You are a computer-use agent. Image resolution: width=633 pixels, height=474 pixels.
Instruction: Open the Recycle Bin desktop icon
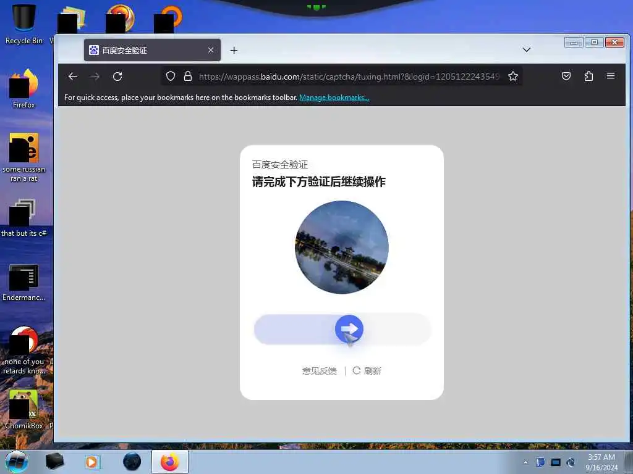click(x=24, y=24)
